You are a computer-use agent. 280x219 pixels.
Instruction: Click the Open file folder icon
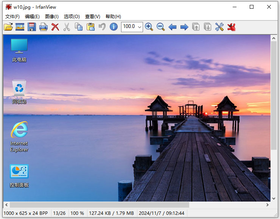[x=8, y=27]
